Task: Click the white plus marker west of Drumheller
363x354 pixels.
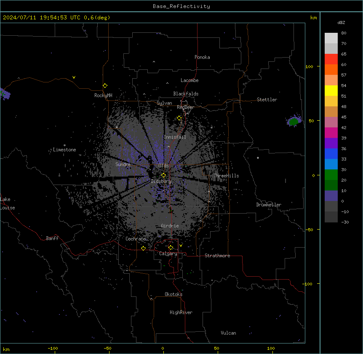Action: coord(258,158)
